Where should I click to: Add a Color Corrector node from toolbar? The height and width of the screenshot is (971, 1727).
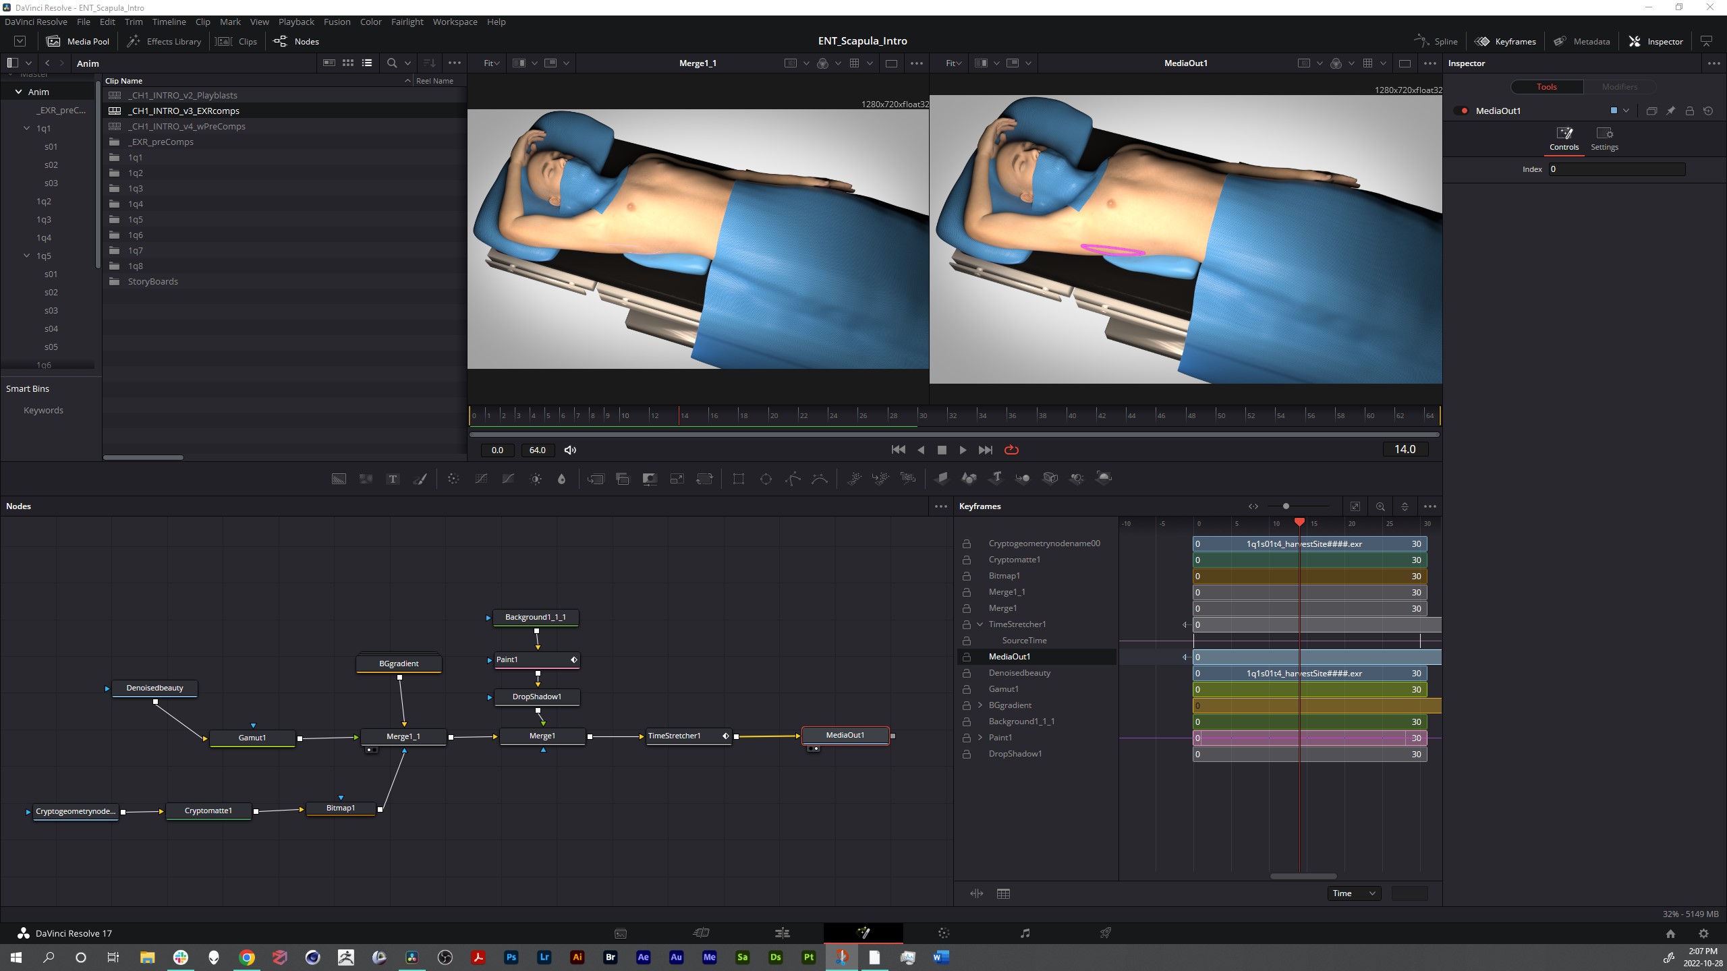click(453, 479)
